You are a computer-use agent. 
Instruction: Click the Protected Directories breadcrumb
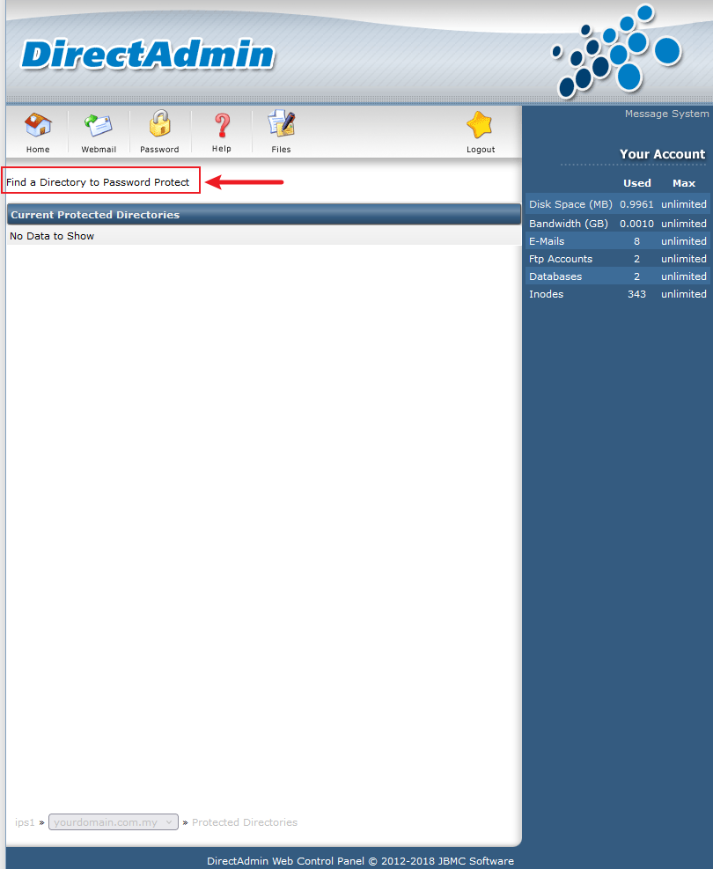coord(245,822)
